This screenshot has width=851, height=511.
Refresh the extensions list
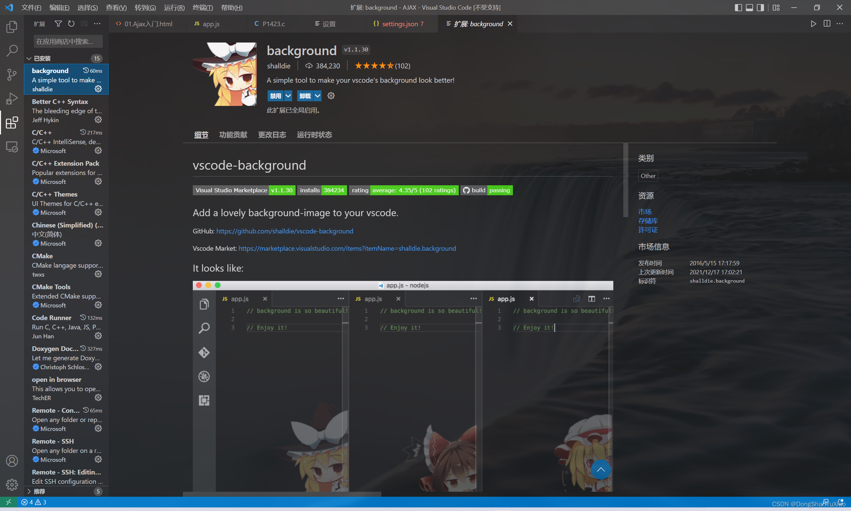pos(71,24)
